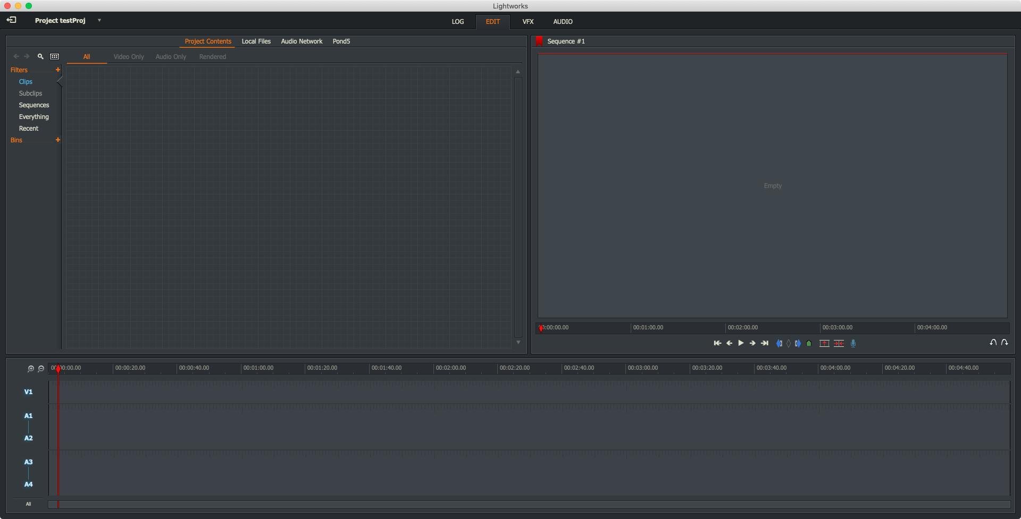This screenshot has width=1021, height=519.
Task: Click the undo arrow in the viewer
Action: coord(993,343)
